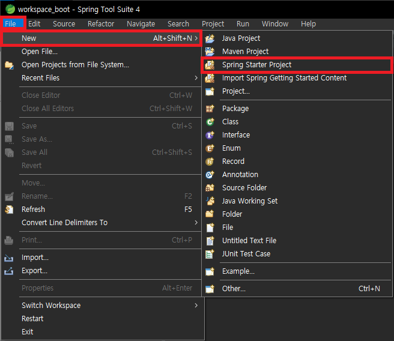Click the File icon in New submenu
The image size is (394, 341).
click(x=210, y=228)
